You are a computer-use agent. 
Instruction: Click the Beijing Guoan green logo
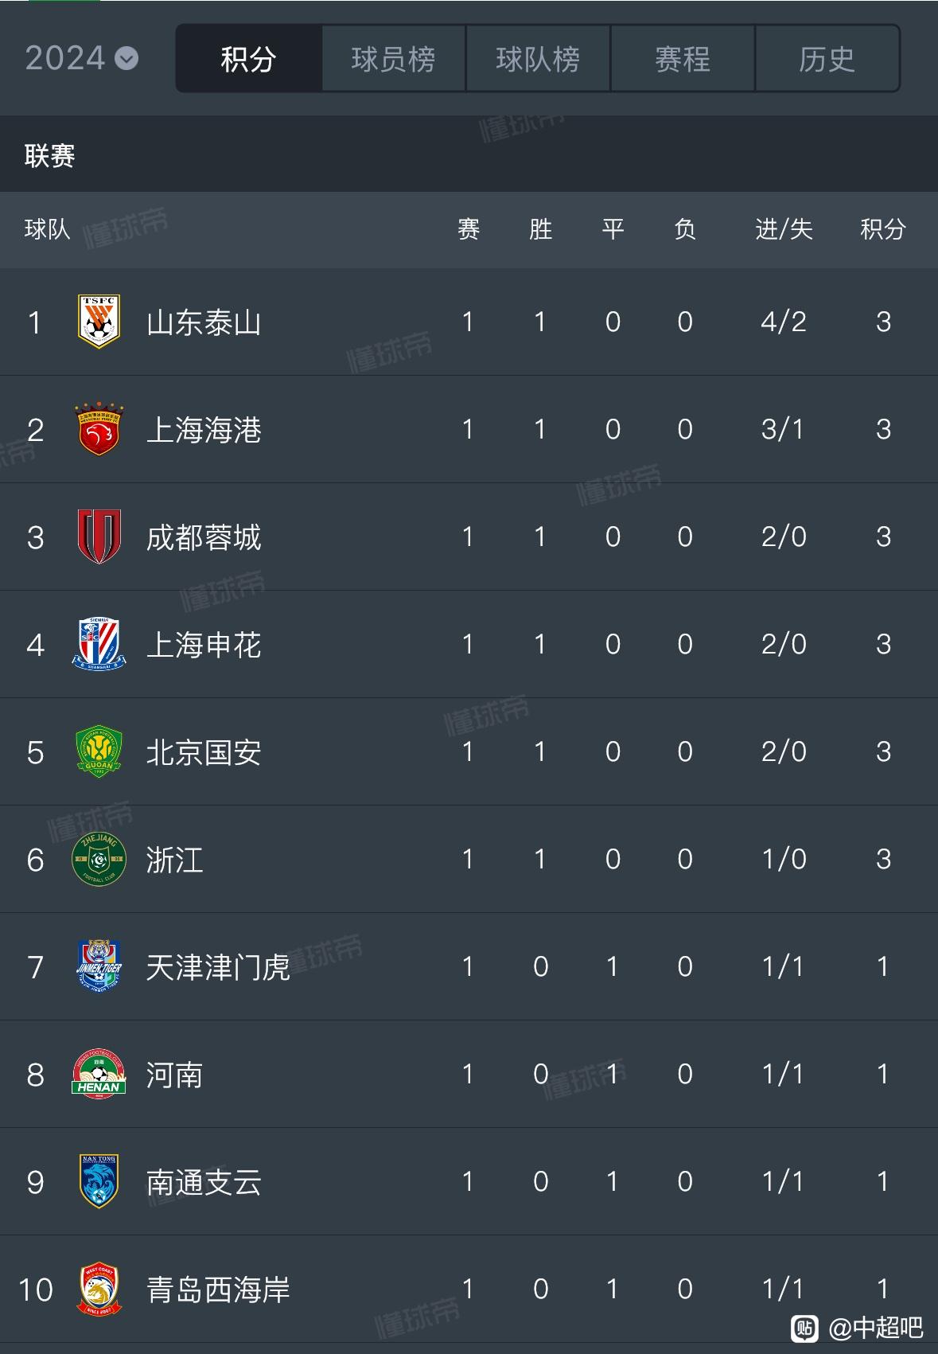point(99,751)
